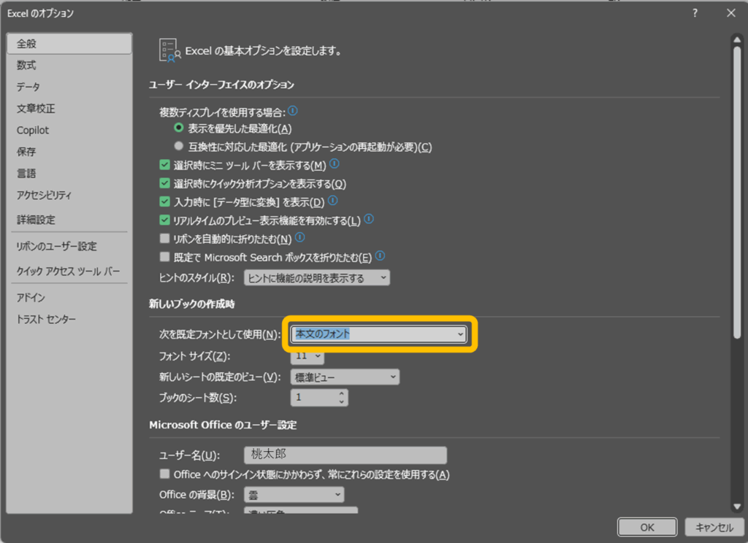This screenshot has width=748, height=543.
Task: Increase ブックのシート数 with up arrow
Action: point(341,393)
